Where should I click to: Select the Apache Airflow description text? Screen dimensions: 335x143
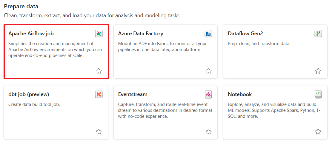(55, 50)
